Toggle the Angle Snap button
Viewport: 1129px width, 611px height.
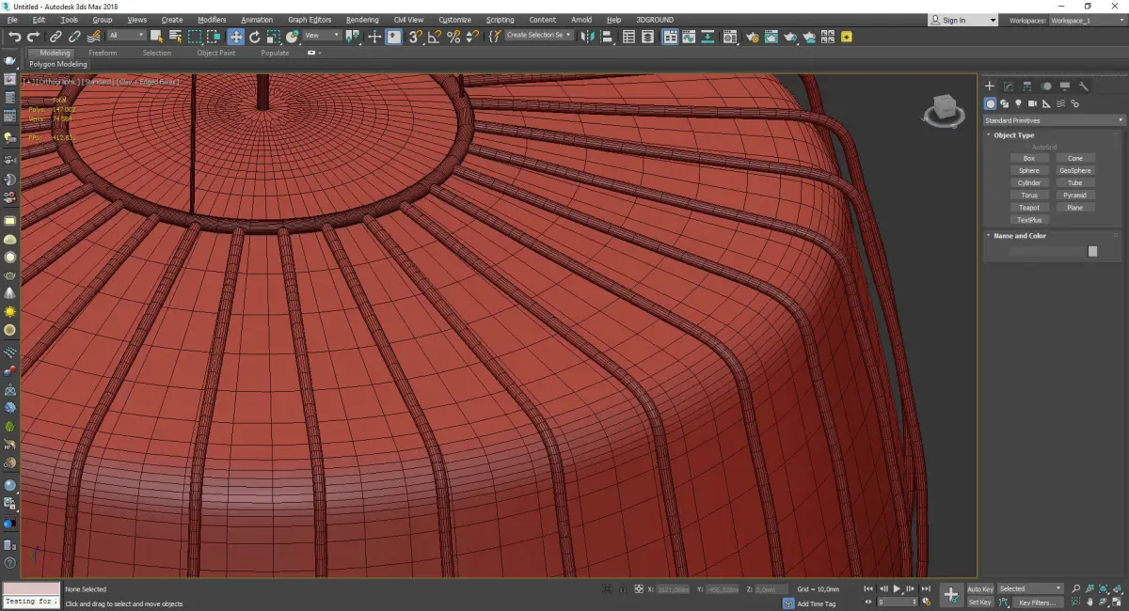[435, 37]
